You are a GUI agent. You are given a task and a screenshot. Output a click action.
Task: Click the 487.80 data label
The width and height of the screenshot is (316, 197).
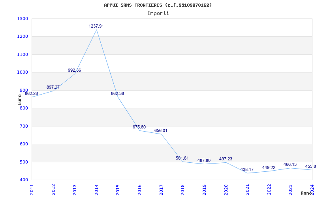(x=204, y=161)
